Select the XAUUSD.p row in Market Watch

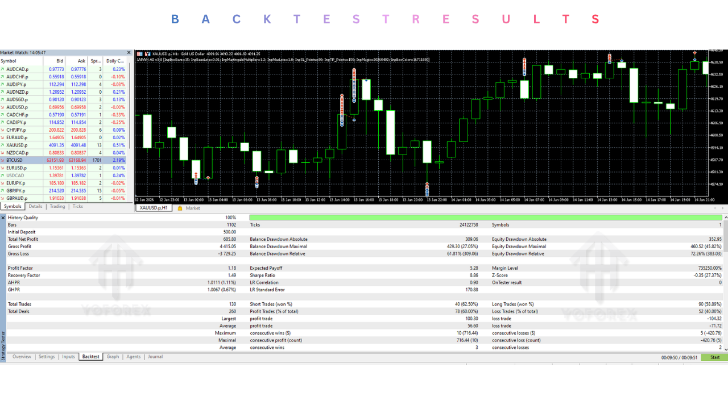click(x=65, y=145)
